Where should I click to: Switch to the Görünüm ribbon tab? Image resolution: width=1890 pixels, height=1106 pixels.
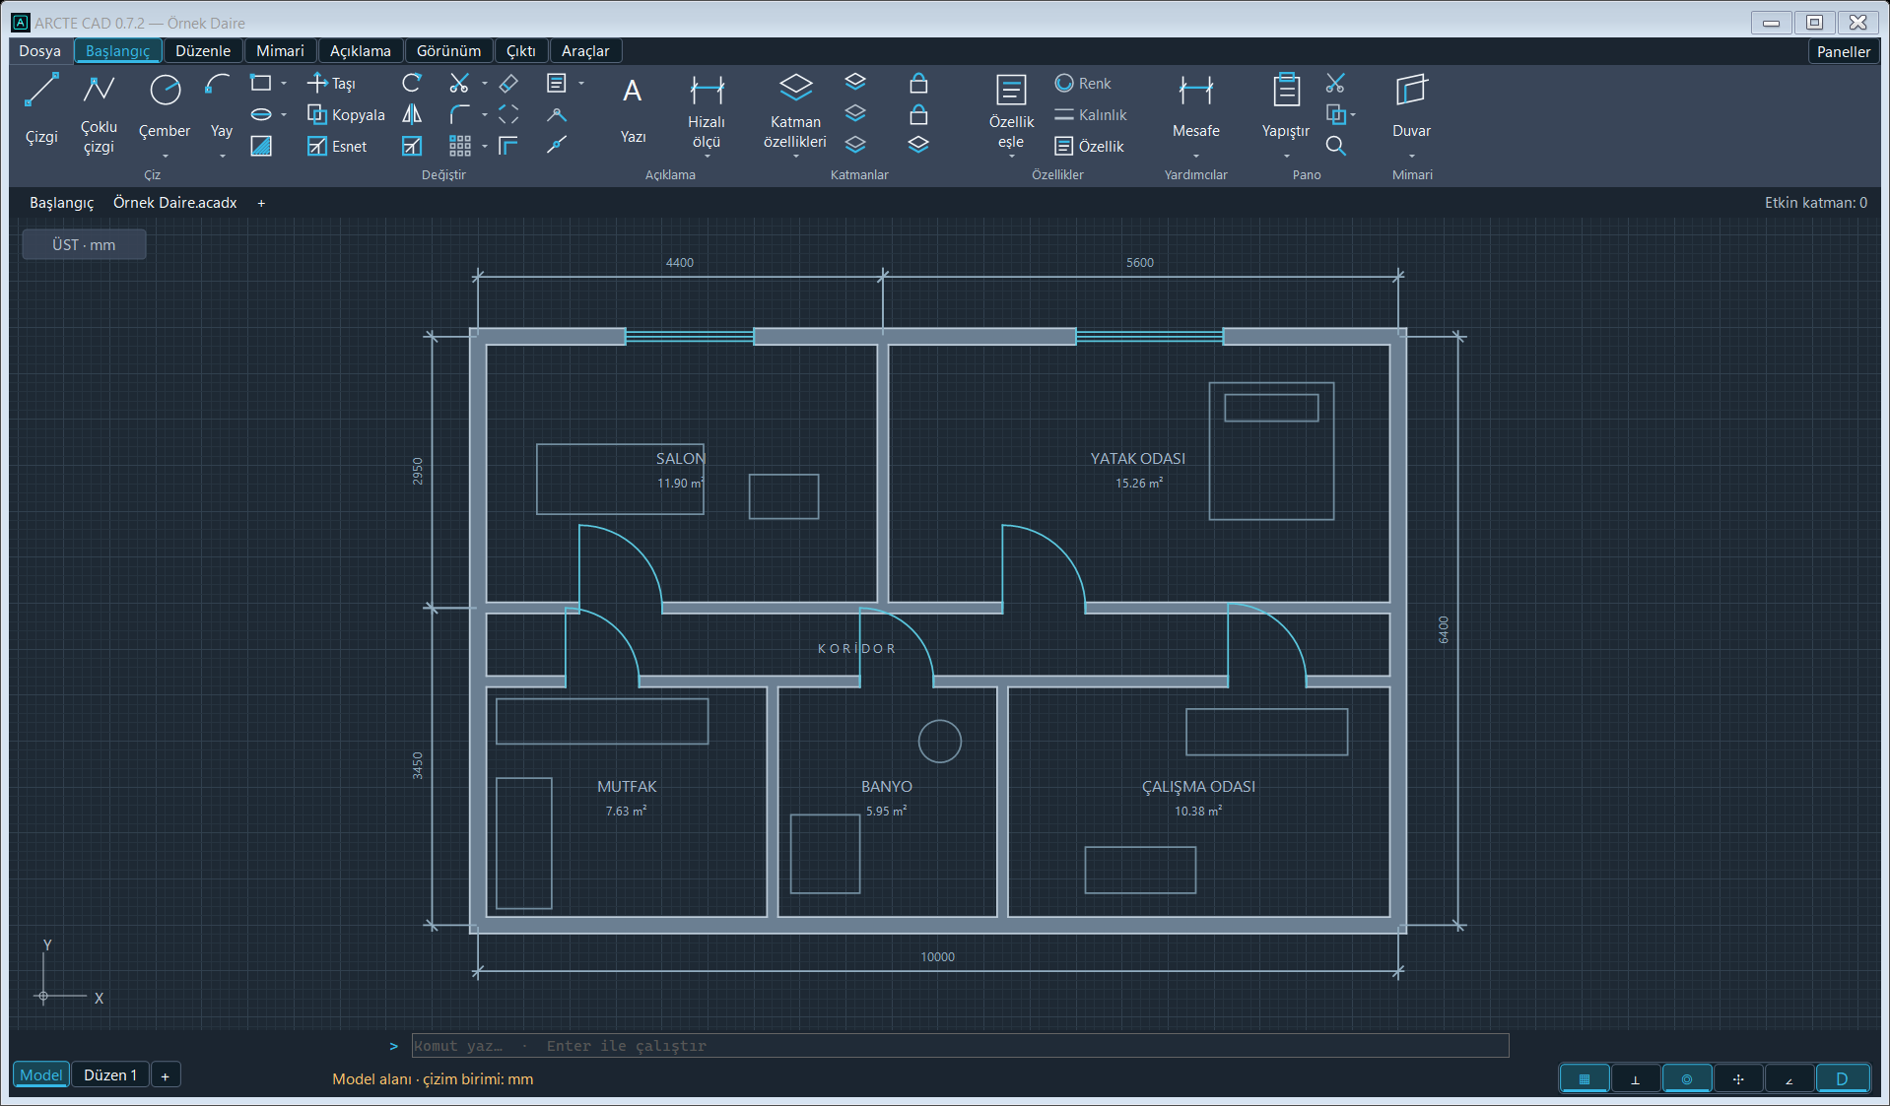[448, 50]
